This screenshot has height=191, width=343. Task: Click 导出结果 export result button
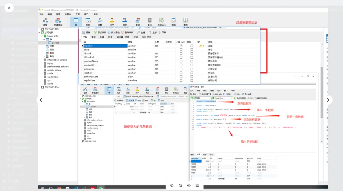[246, 94]
